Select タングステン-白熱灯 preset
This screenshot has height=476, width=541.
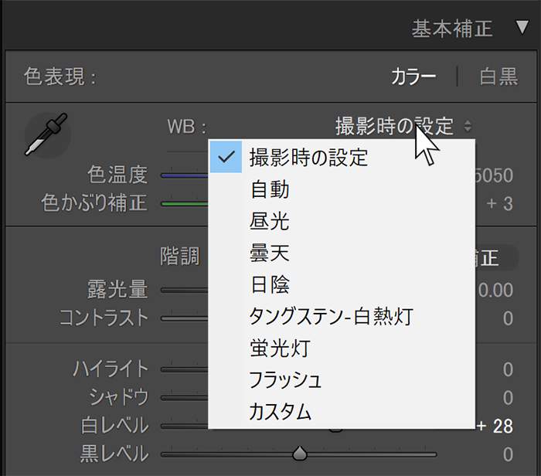tap(331, 316)
